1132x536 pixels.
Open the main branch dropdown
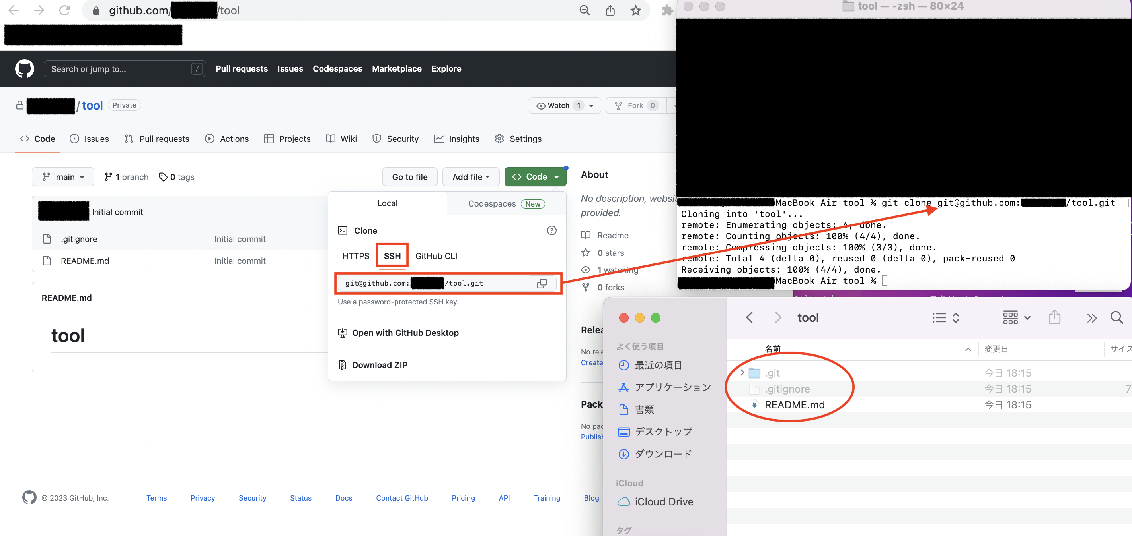[63, 177]
